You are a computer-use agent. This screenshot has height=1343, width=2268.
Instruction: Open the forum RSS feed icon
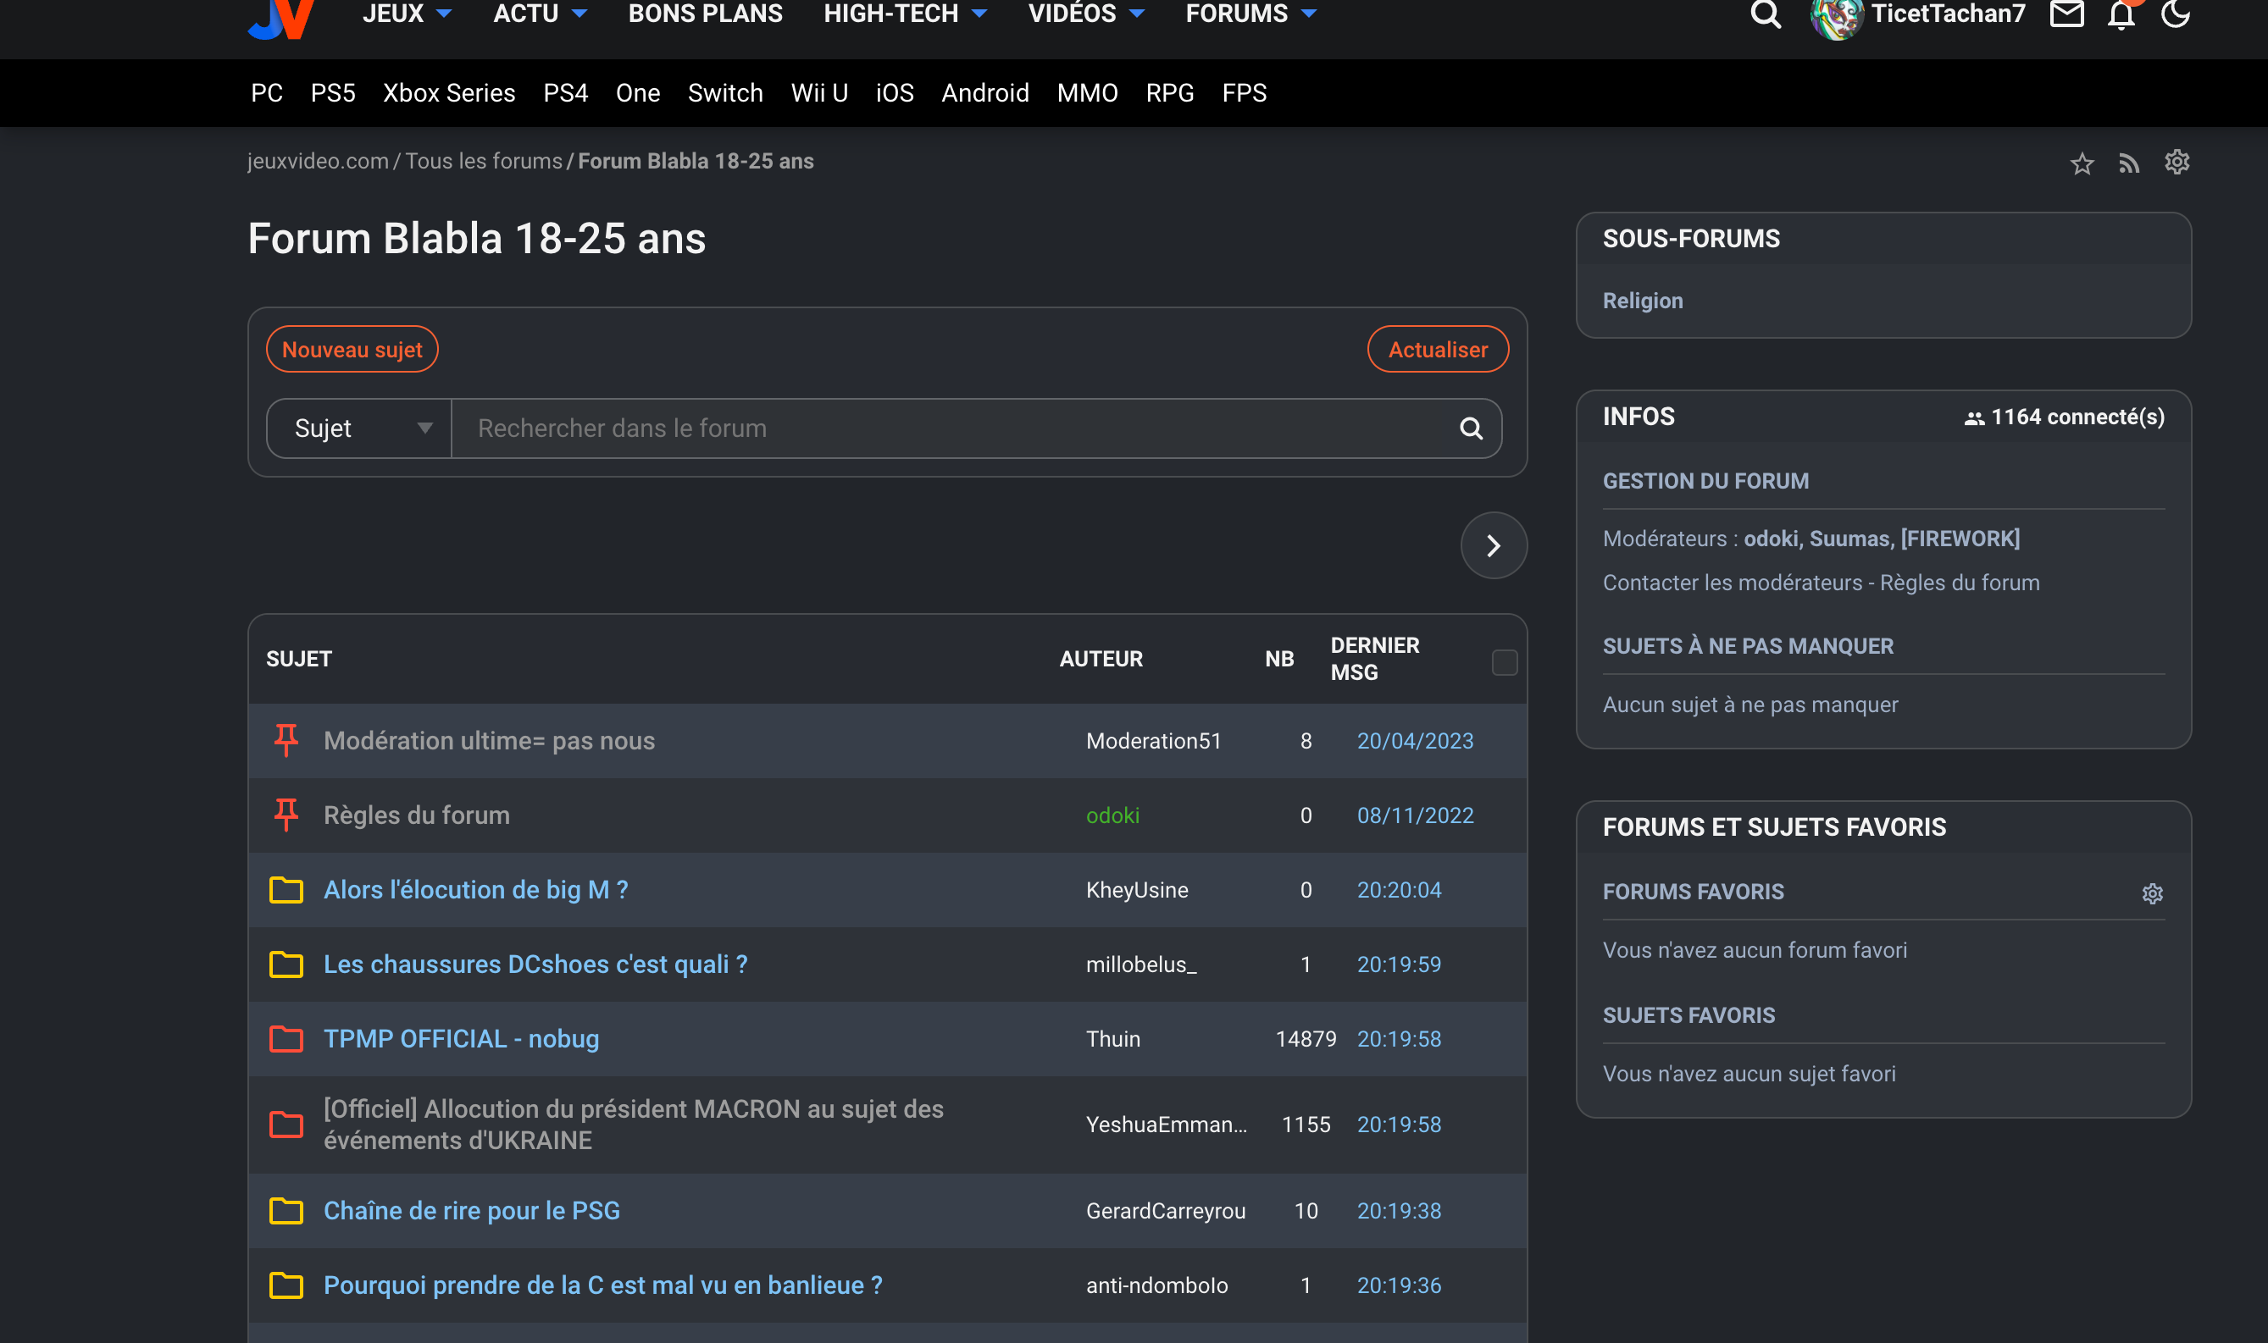click(2128, 163)
